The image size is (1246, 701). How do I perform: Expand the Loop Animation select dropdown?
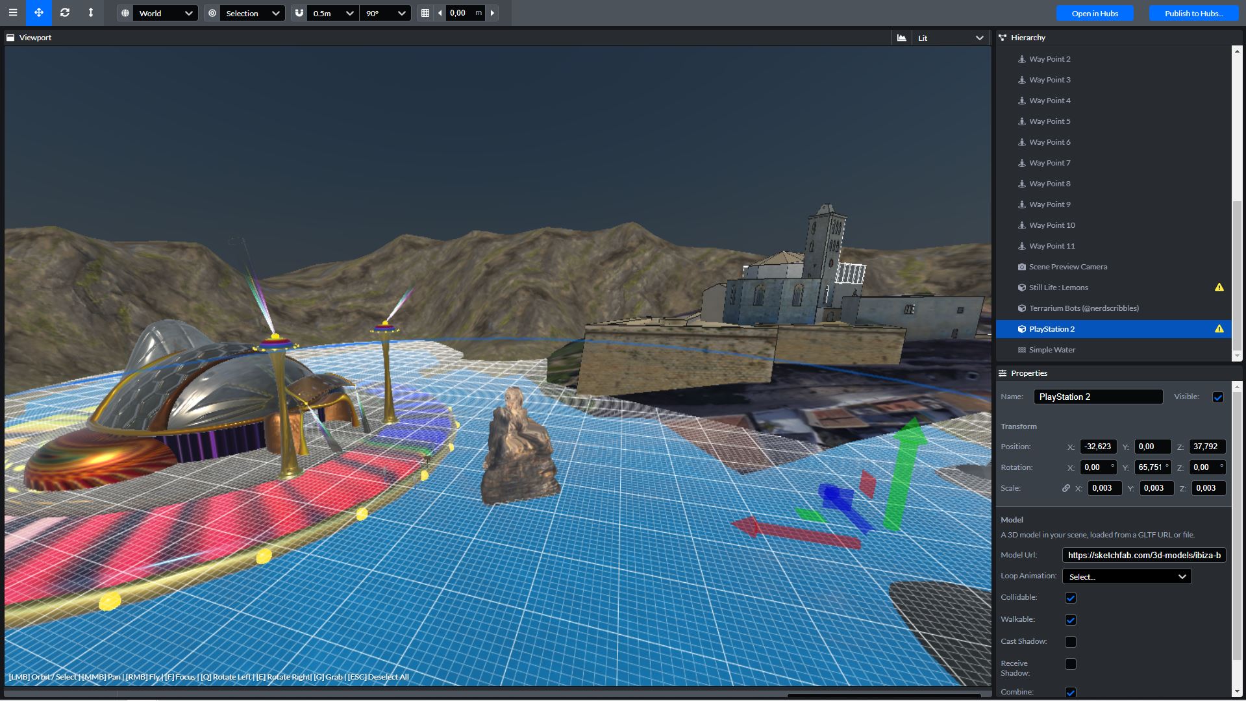[x=1127, y=576]
